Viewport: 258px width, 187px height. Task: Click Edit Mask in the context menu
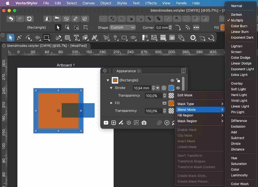pyautogui.click(x=185, y=95)
